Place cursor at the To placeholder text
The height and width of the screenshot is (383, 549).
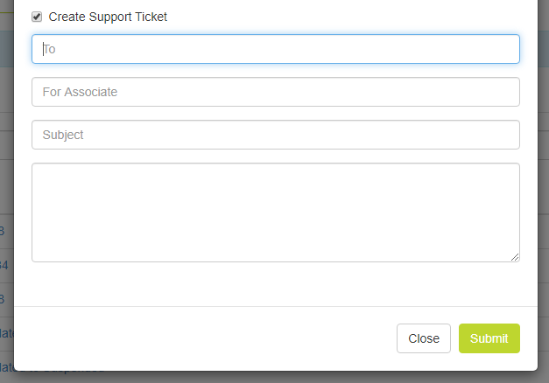click(50, 49)
